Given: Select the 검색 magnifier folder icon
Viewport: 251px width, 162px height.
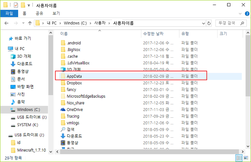Looking at the screenshot, I should click(63, 129).
